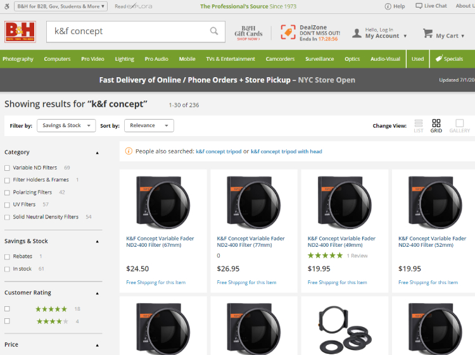
Task: Click the B&H logo icon
Action: [x=20, y=32]
